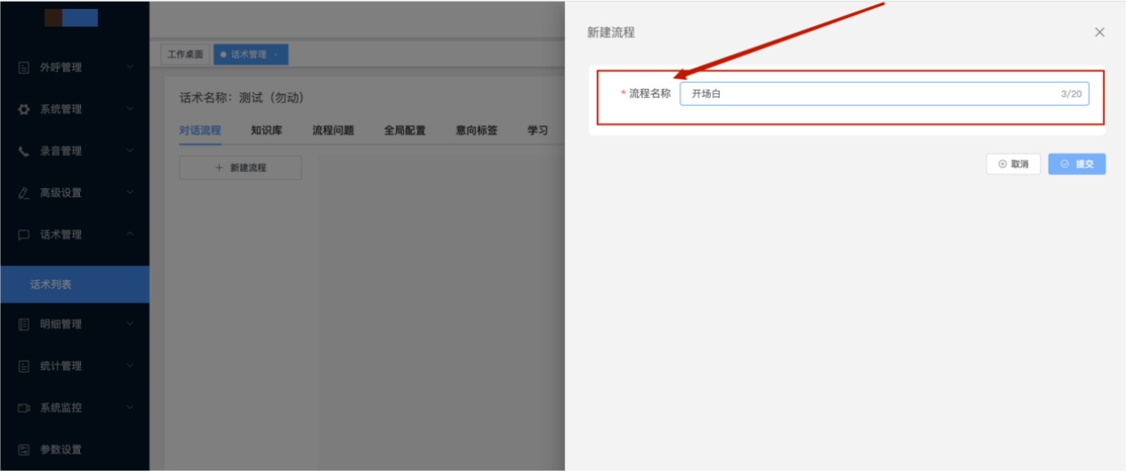Click the 话术名称 heading text
This screenshot has width=1126, height=471.
click(242, 98)
